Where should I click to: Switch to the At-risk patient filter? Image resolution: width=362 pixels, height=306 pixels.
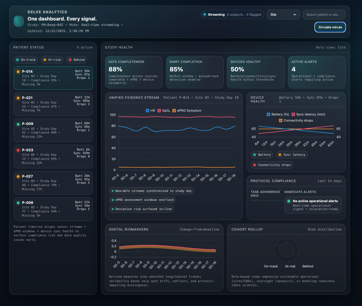coord(52,59)
